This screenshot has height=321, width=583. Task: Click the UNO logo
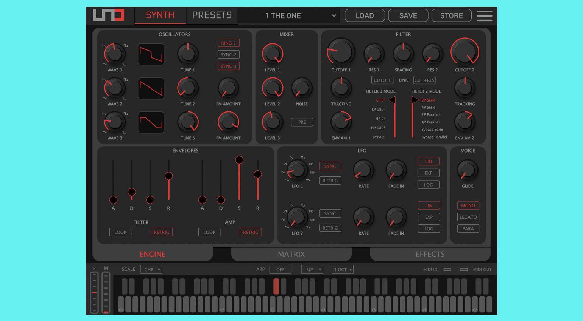point(108,15)
